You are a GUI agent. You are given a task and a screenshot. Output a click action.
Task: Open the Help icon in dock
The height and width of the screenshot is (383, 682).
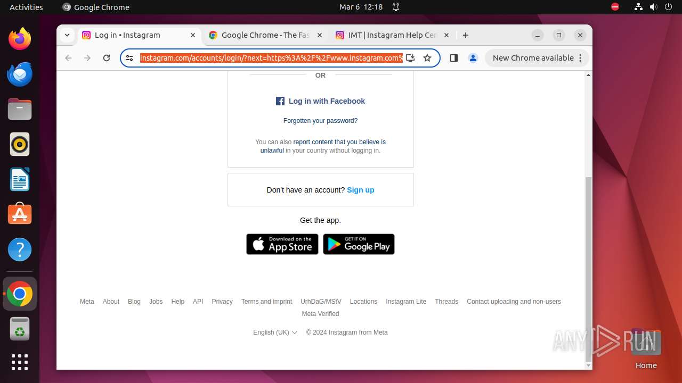coord(20,249)
